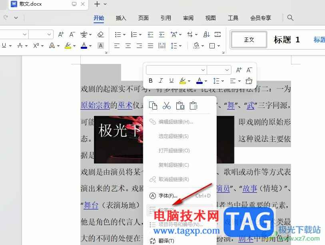325x245 pixels.
Task: Click the Paste icon in context menu
Action: pyautogui.click(x=180, y=106)
